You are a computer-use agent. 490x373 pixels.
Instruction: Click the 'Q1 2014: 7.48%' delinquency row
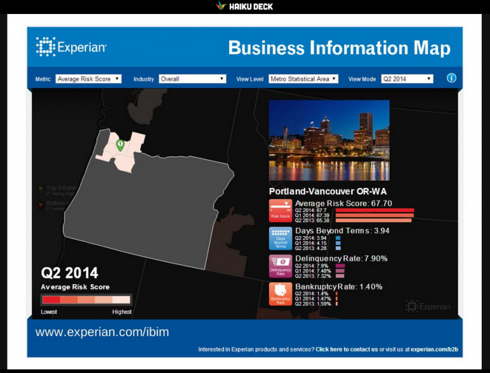point(320,271)
